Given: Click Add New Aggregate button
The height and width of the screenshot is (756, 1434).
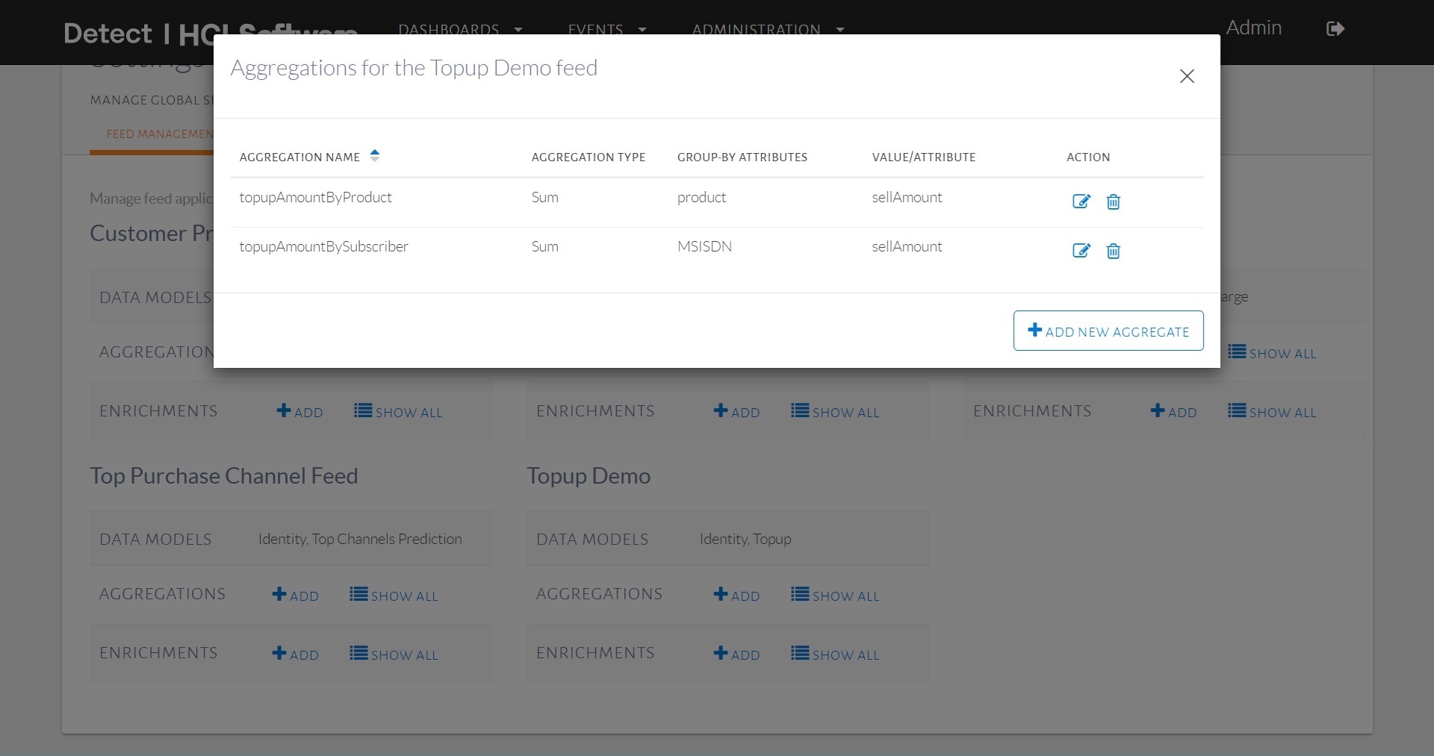Looking at the screenshot, I should [x=1108, y=331].
